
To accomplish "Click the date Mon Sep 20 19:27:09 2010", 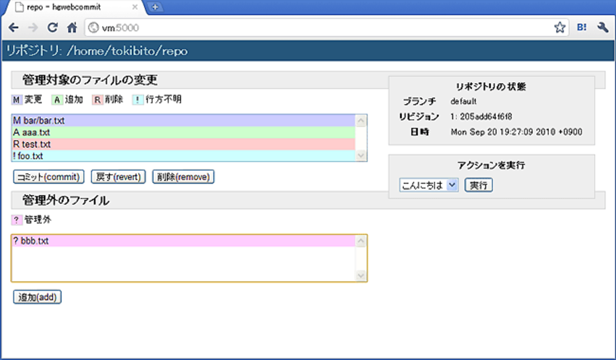I will (x=516, y=132).
